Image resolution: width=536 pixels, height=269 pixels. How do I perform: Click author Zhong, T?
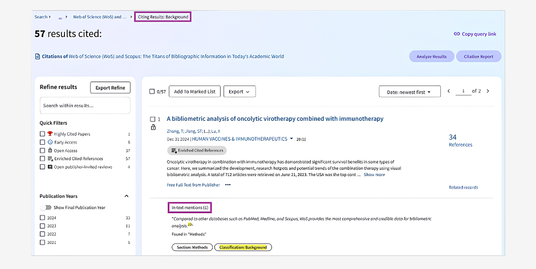[x=175, y=131]
